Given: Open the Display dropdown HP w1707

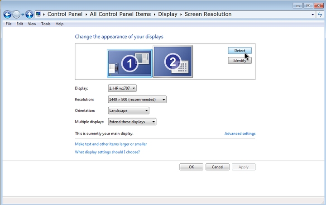Looking at the screenshot, I should click(x=122, y=88).
